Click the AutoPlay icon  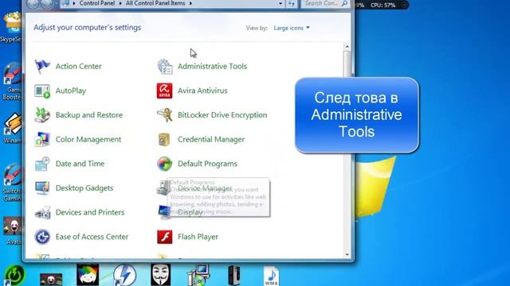pos(42,91)
